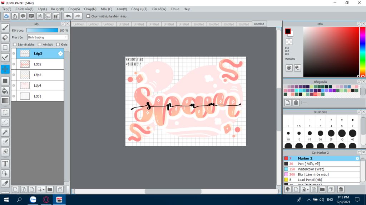366x205 pixels.
Task: Choose Watercolor (Wet) brush
Action: pyautogui.click(x=322, y=169)
